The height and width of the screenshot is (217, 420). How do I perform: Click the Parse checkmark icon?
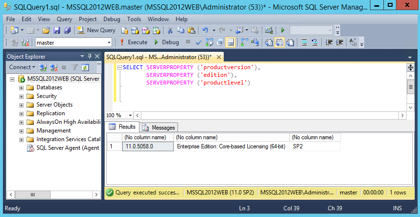pyautogui.click(x=199, y=42)
